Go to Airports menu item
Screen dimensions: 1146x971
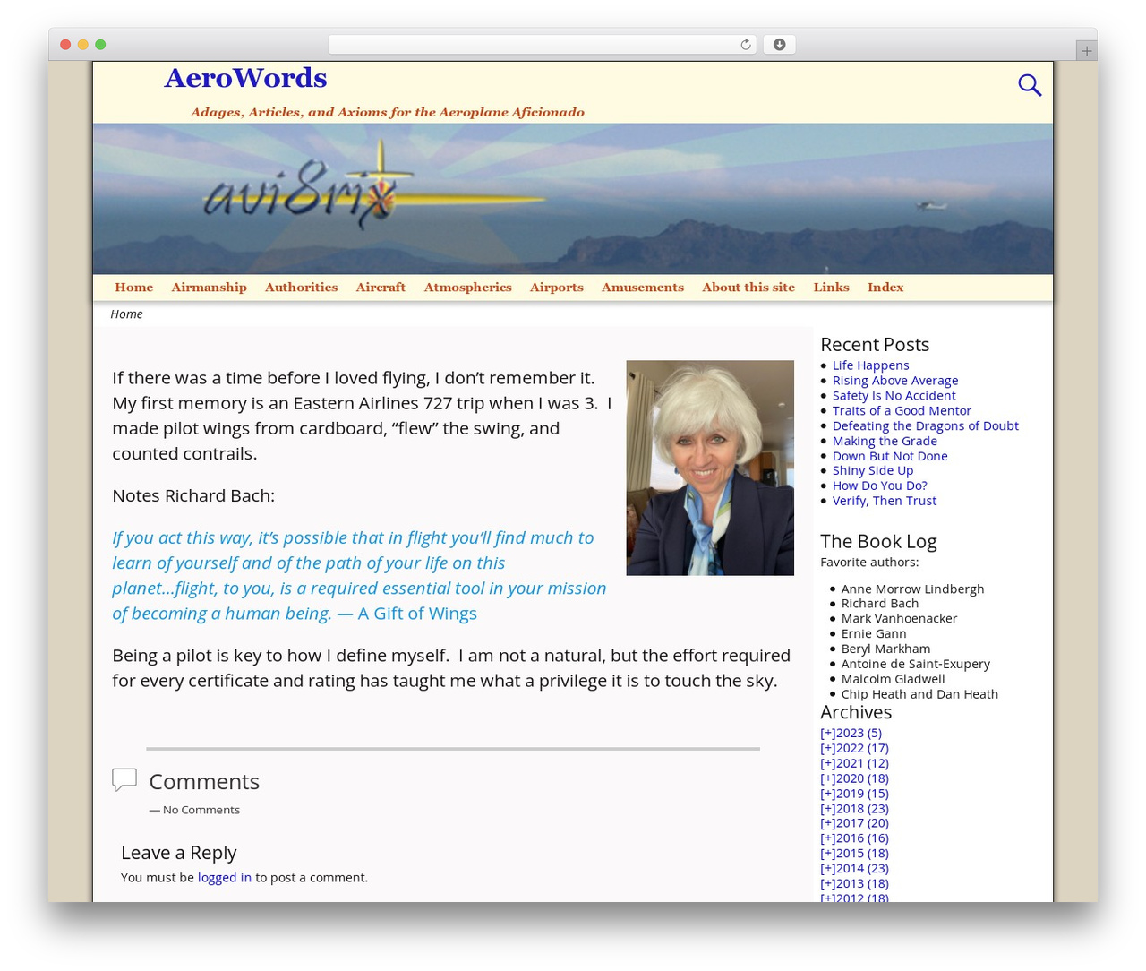tap(556, 288)
